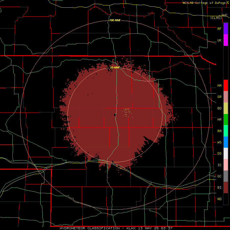Image resolution: width=230 pixels, height=230 pixels.
Task: Click the "100 NMI" range ring label
Action: [x=115, y=20]
